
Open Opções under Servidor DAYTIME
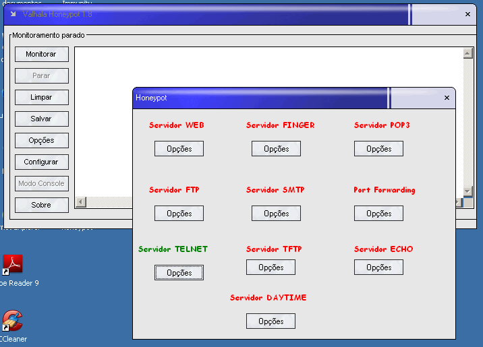click(271, 321)
